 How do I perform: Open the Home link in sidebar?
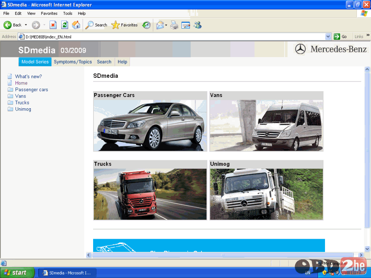pyautogui.click(x=21, y=83)
